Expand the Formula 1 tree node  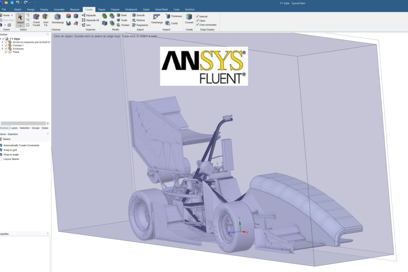(x=3, y=45)
